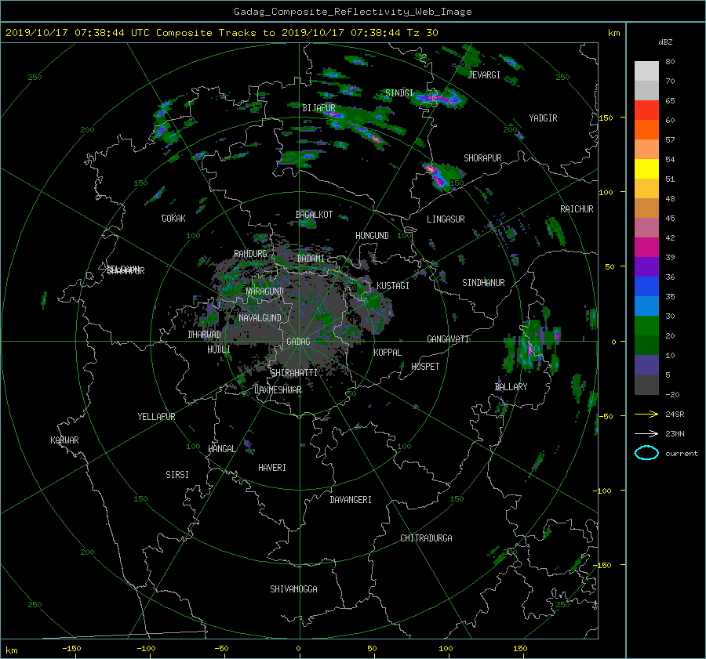Click the HUBLI city label
The height and width of the screenshot is (659, 706).
click(x=219, y=349)
